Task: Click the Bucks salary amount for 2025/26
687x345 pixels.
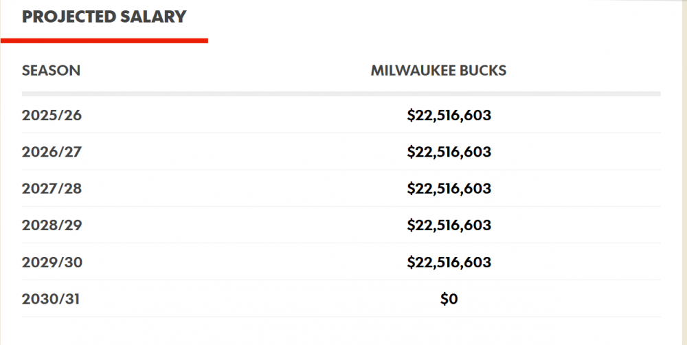Action: pyautogui.click(x=449, y=115)
